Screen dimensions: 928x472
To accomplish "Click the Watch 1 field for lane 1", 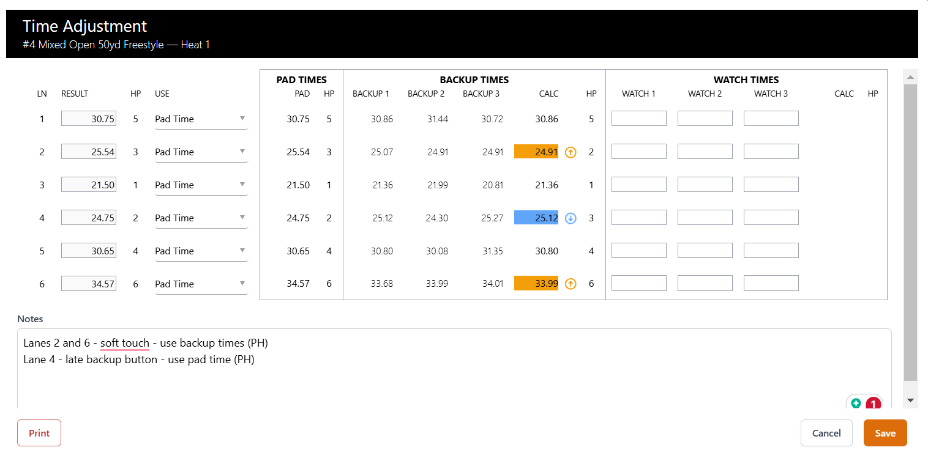I will click(x=639, y=119).
